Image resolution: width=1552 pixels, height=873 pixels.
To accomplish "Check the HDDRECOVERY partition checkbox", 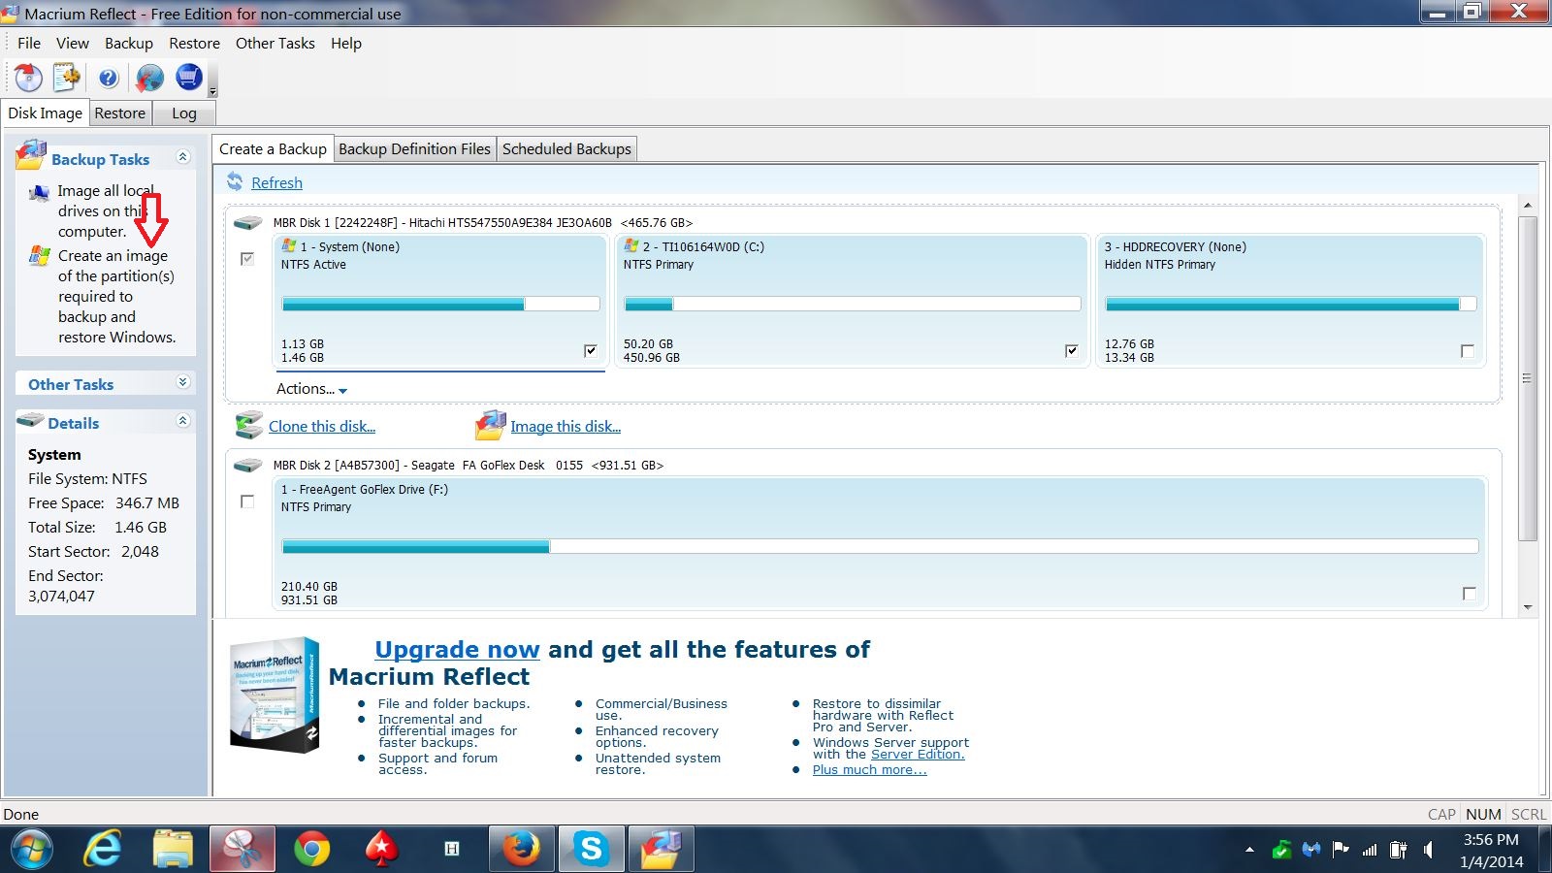I will coord(1468,350).
